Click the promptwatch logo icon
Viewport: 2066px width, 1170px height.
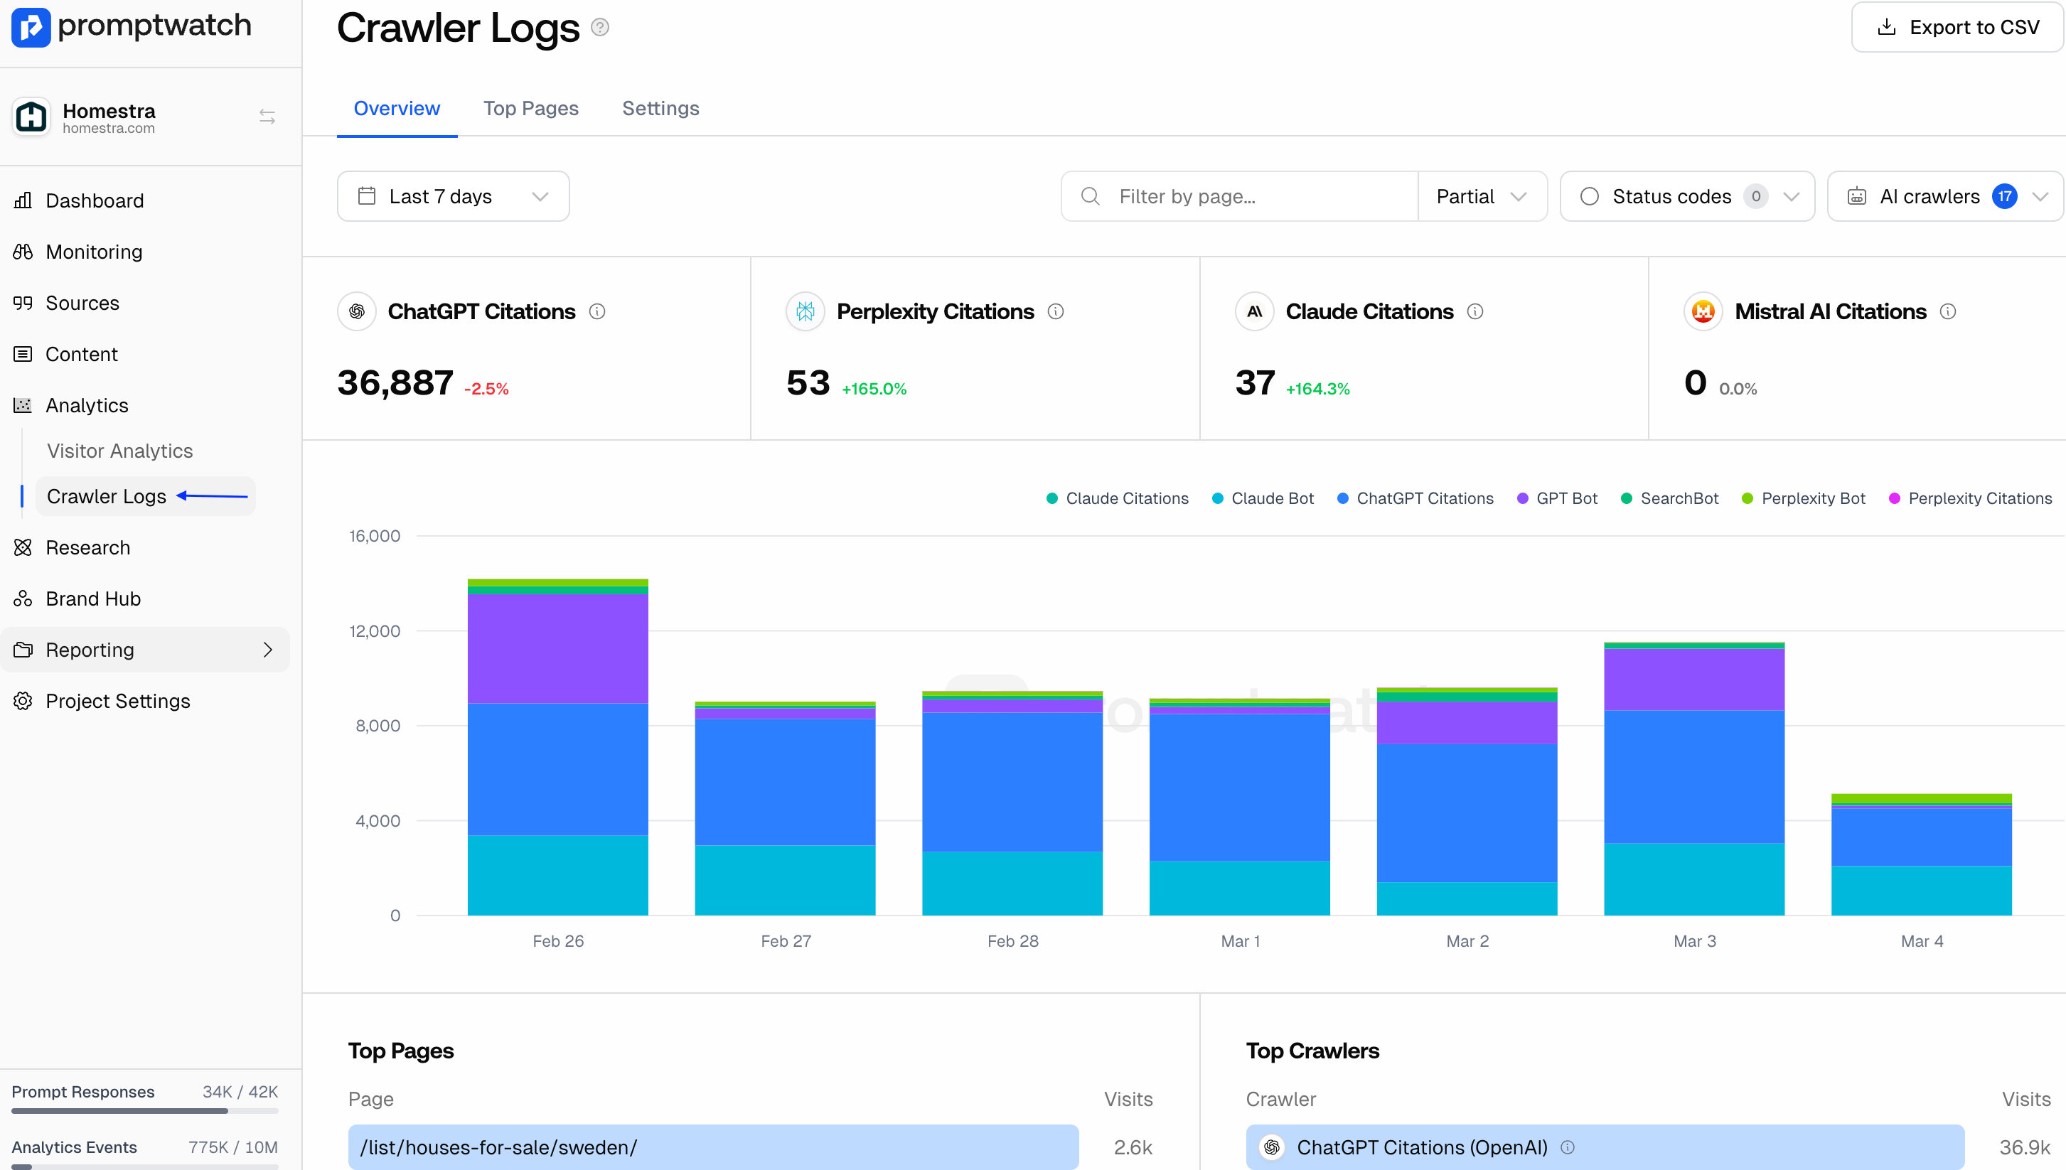(31, 27)
